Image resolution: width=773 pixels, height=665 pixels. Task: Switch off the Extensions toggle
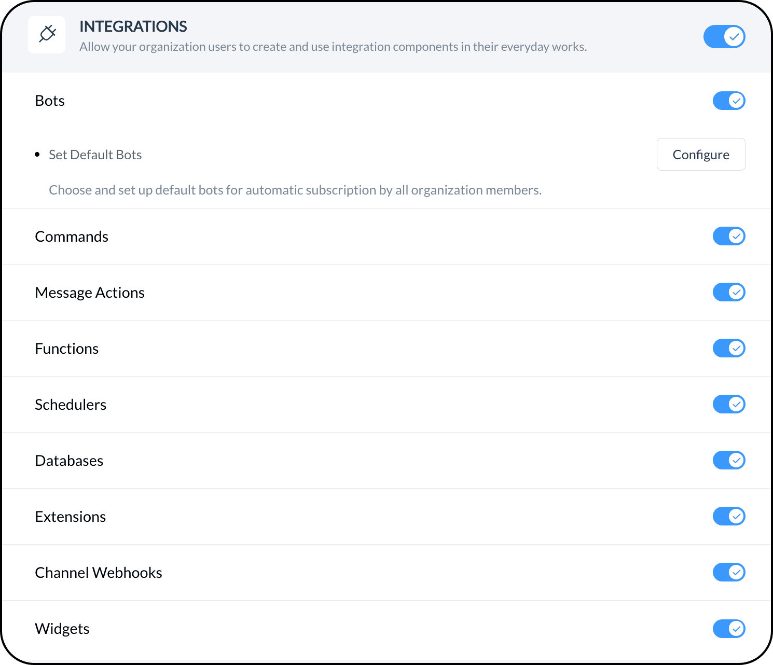[x=729, y=517]
